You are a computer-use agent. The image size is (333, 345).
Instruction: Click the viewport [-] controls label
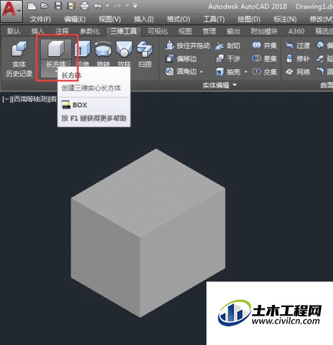click(x=6, y=99)
